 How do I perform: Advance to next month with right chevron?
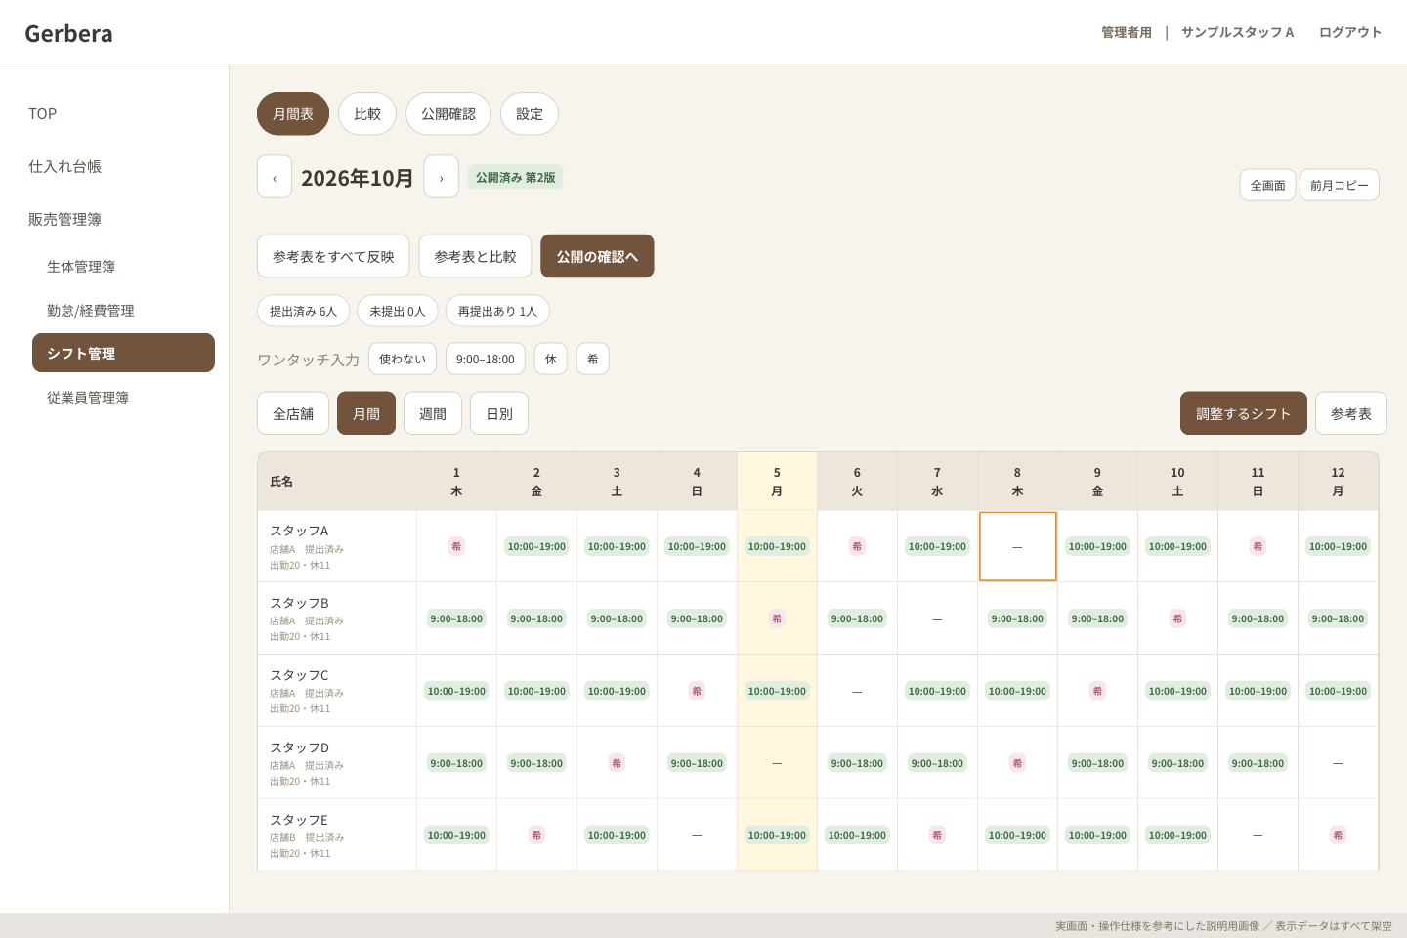click(442, 177)
